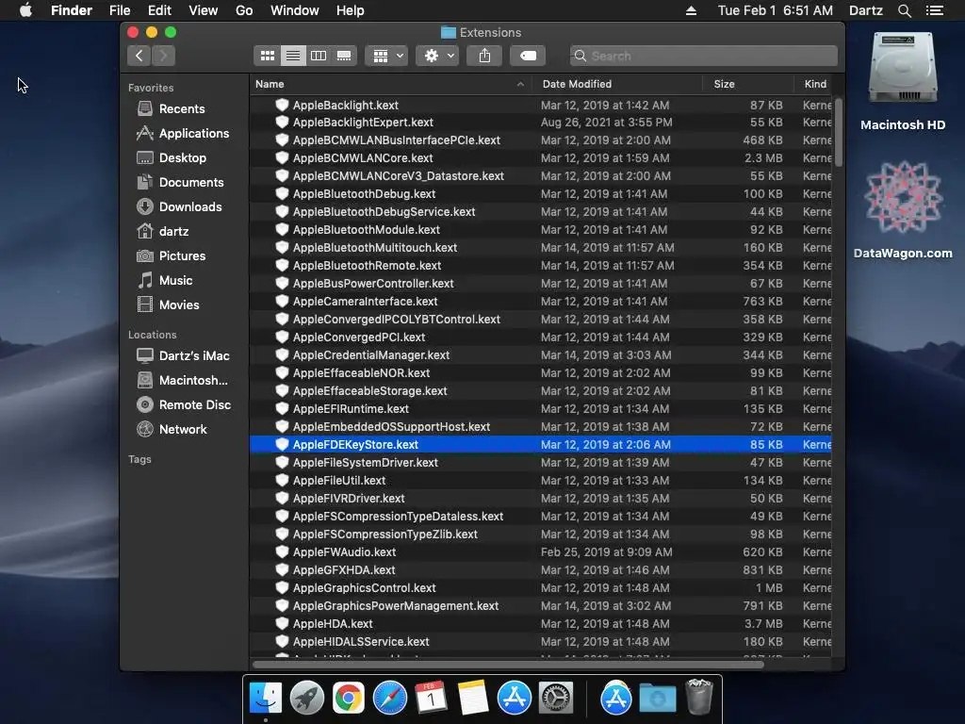Select Macintosh volume in sidebar Locations
965x724 pixels.
coord(193,381)
